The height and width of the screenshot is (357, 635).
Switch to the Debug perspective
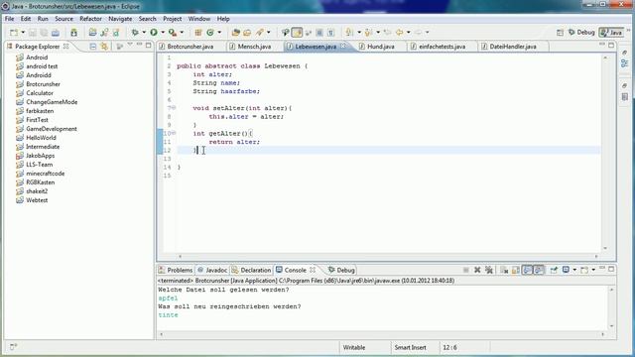tap(581, 33)
